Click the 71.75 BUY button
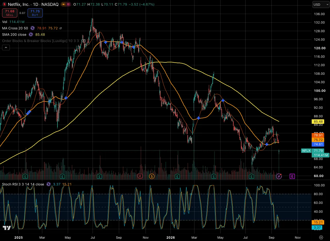Viewport: 330px width, 241px height. click(x=35, y=13)
